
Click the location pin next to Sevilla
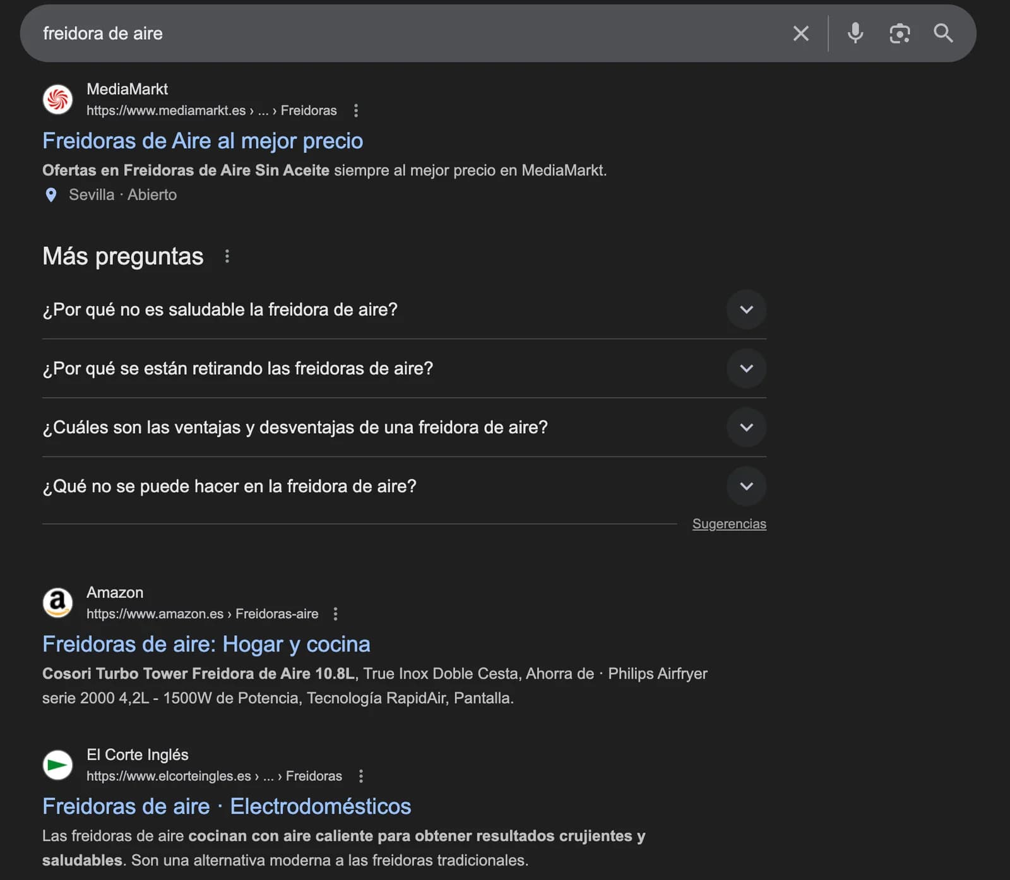(51, 195)
